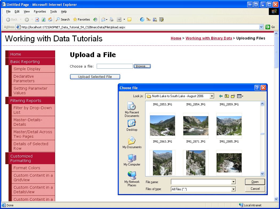
Task: Click the Refresh page icon
Action: tap(43, 19)
